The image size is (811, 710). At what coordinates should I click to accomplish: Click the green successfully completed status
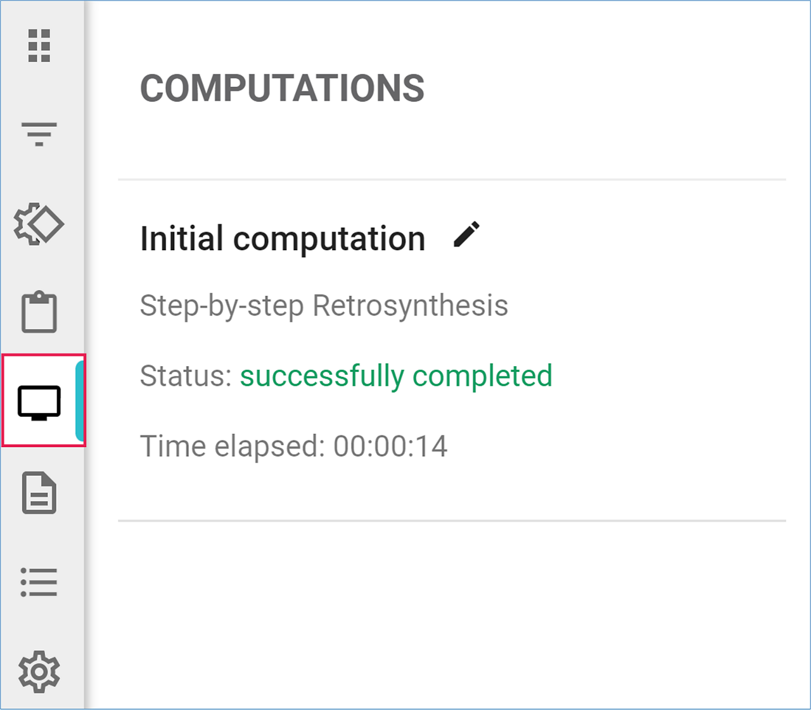[x=396, y=376]
